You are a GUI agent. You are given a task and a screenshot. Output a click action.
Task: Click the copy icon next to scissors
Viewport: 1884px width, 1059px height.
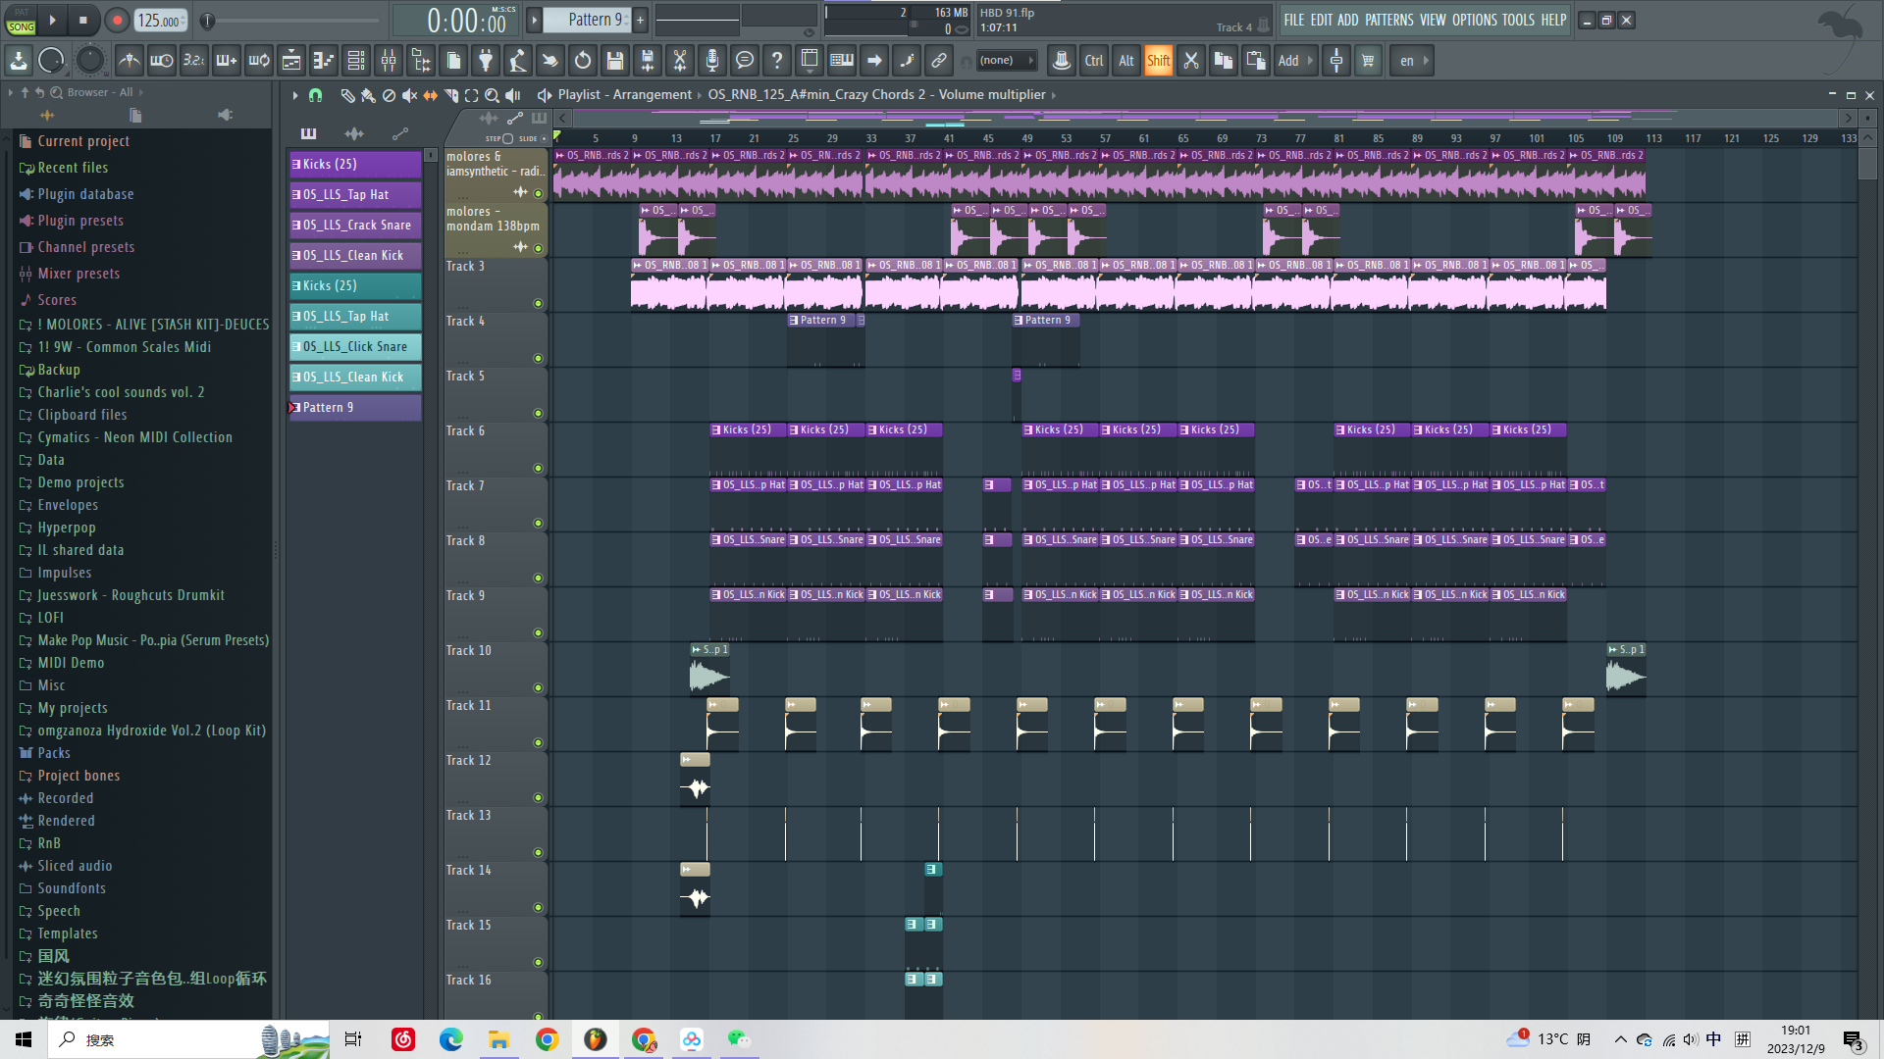[x=1224, y=61]
